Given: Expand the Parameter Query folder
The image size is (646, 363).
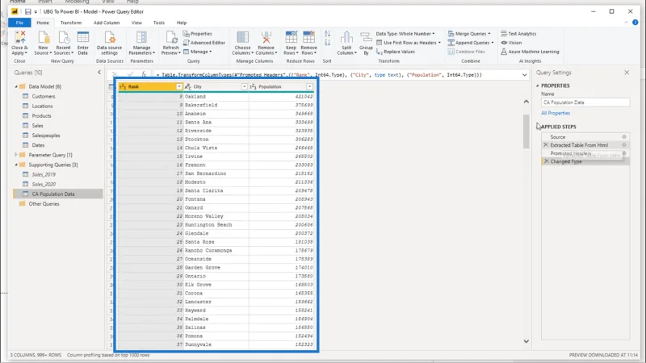Looking at the screenshot, I should click(x=16, y=155).
